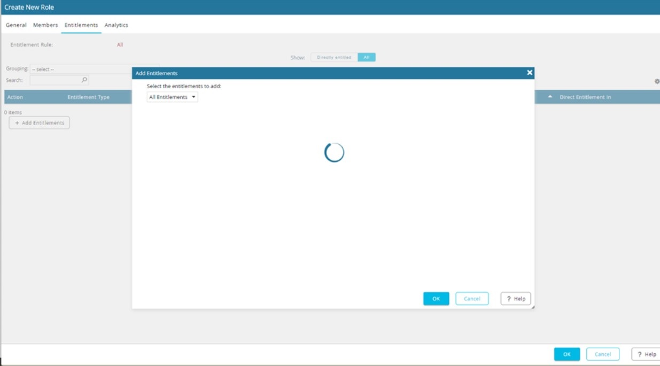The width and height of the screenshot is (660, 366).
Task: Click the sort arrow beside Direct Entitlement In
Action: (x=550, y=97)
